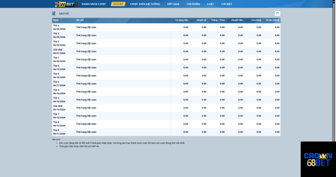Click Doanh số value for 06/13/2026

coord(204,116)
